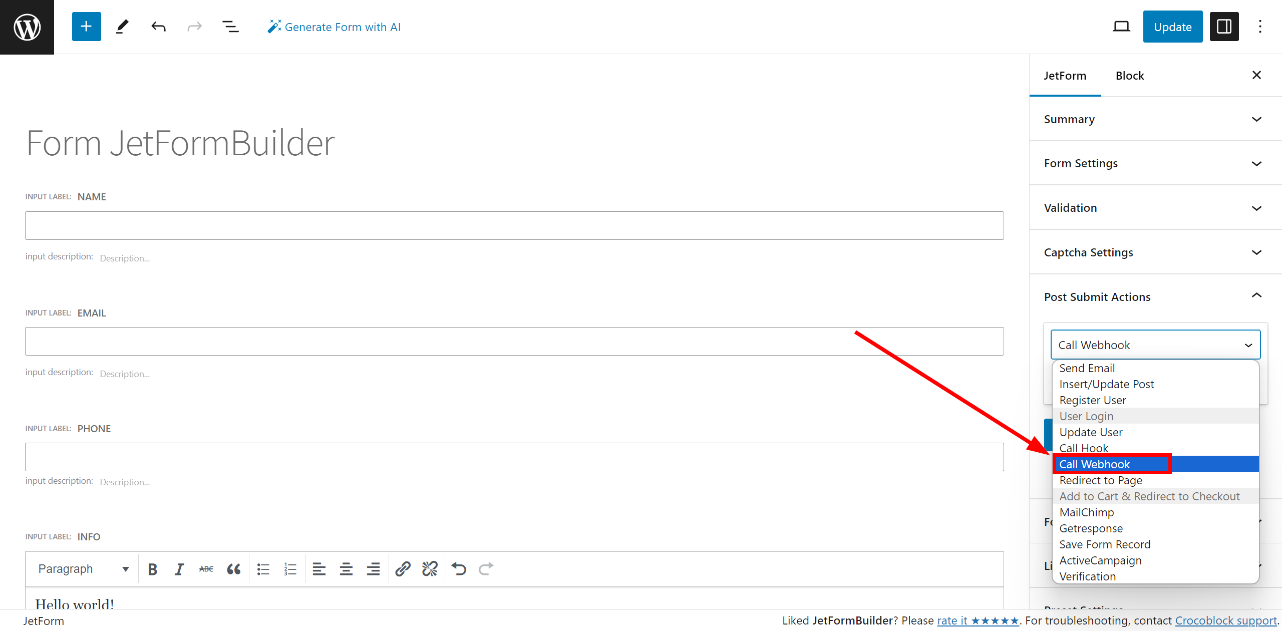Click the Generate Form with AI icon
1282x631 pixels.
click(x=273, y=27)
